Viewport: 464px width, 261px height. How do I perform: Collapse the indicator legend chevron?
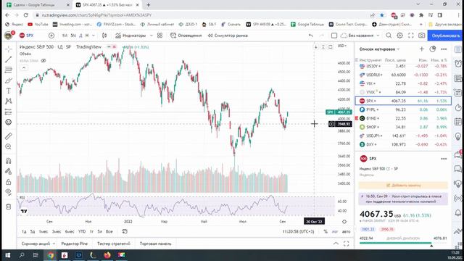point(24,67)
